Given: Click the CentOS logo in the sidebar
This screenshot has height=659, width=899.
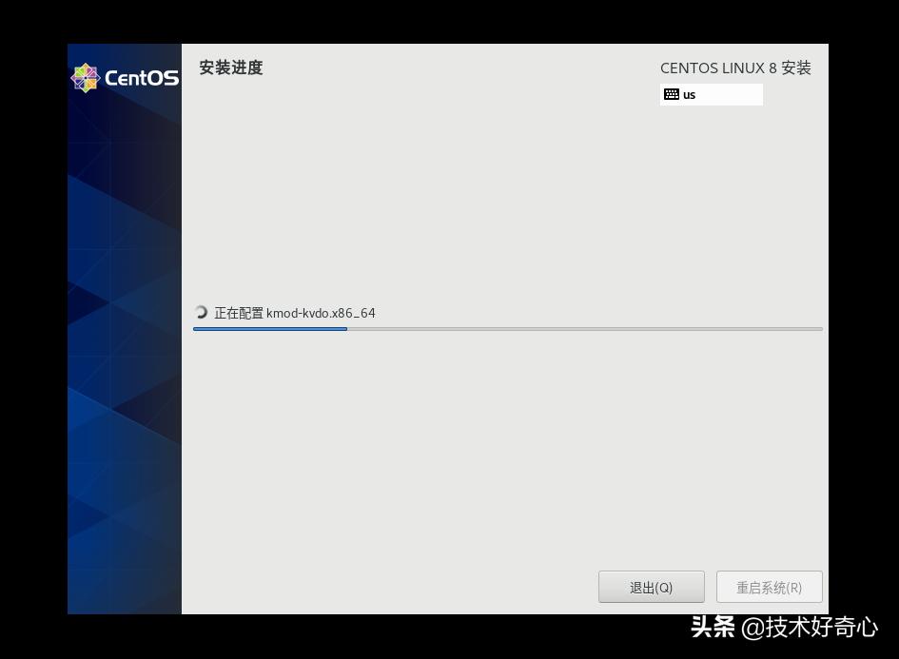Looking at the screenshot, I should coord(124,77).
